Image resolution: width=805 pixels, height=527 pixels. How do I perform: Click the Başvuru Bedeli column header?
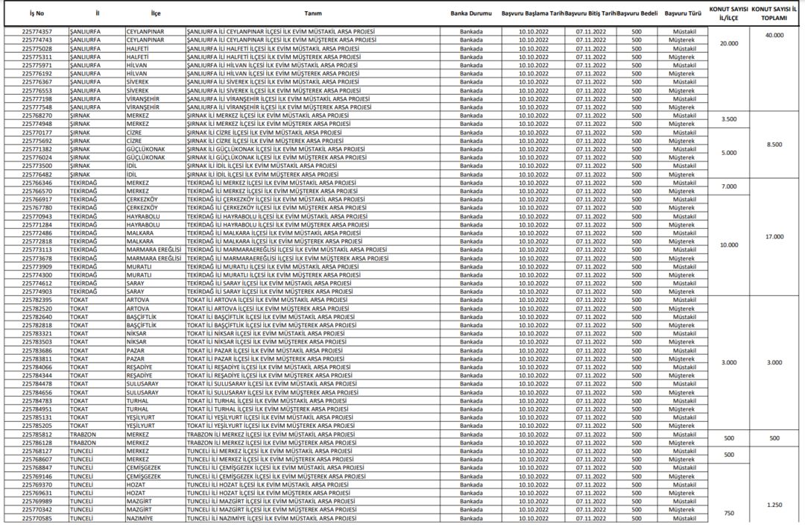pos(637,13)
